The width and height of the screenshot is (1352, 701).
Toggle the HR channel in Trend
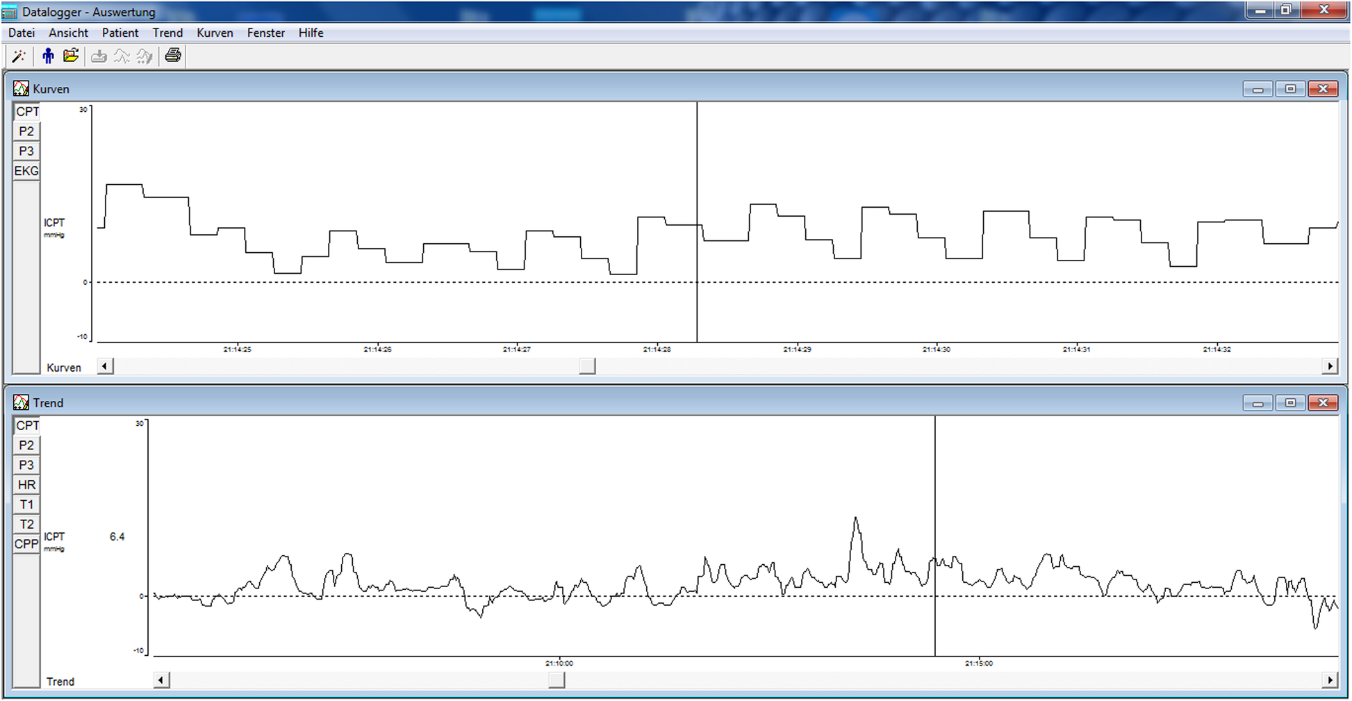27,485
